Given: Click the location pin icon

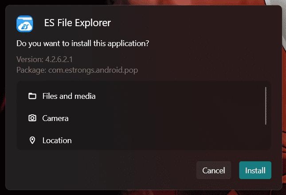Looking at the screenshot, I should pos(32,140).
